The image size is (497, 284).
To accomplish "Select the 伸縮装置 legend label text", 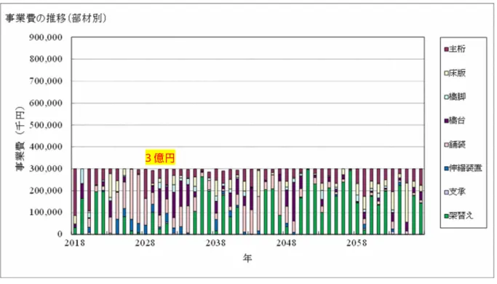I will (466, 168).
